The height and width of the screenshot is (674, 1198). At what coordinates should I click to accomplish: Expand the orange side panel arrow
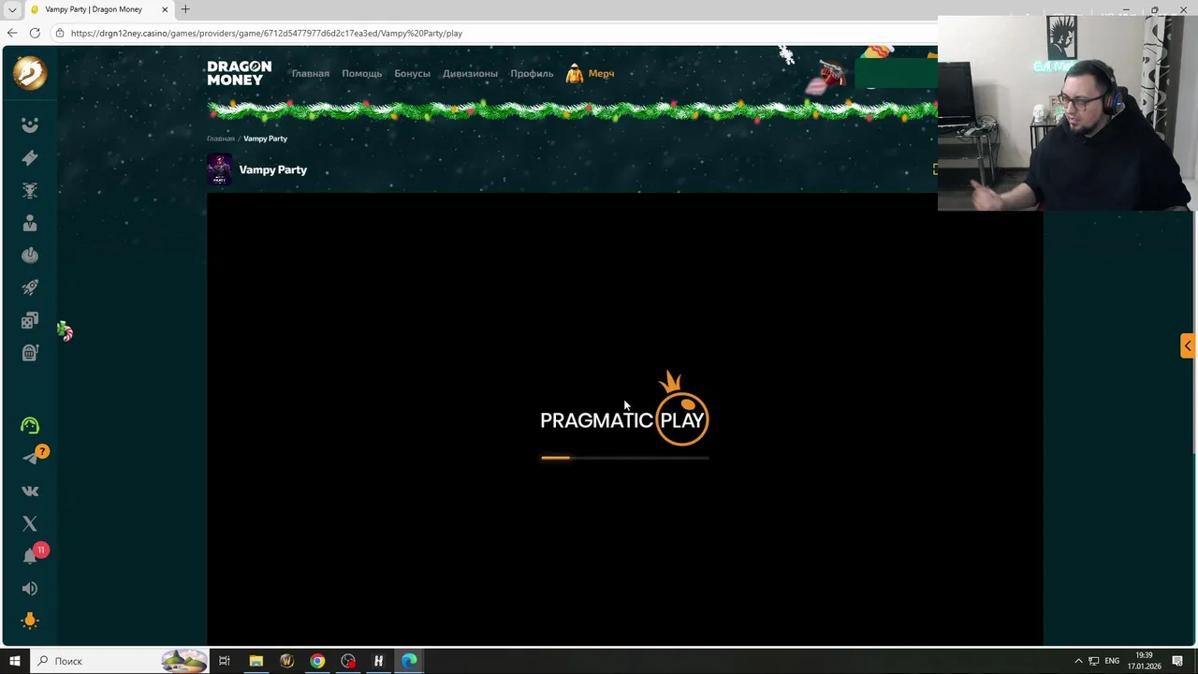click(x=1188, y=346)
